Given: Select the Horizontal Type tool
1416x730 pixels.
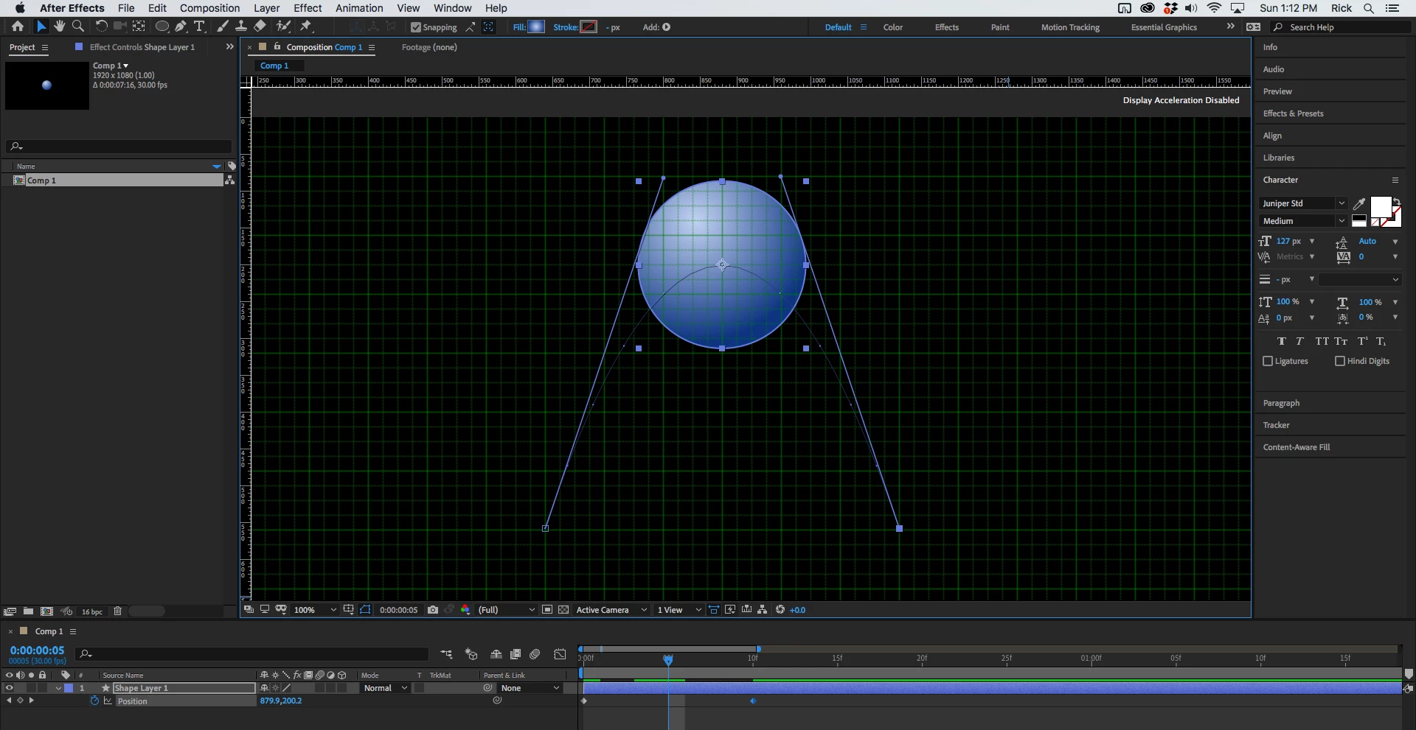Looking at the screenshot, I should click(x=199, y=27).
